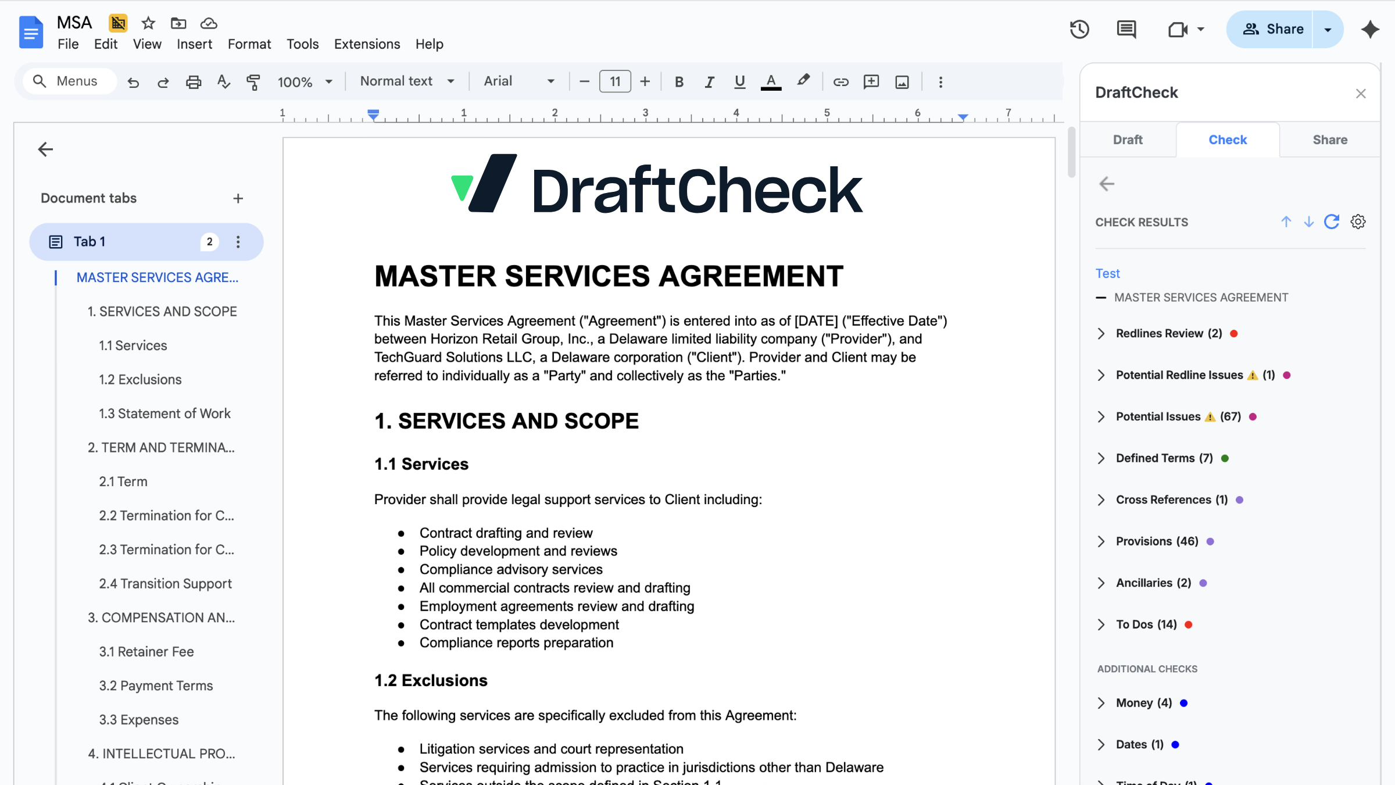The height and width of the screenshot is (785, 1395).
Task: Click the Gemini sparkle icon
Action: 1370,29
